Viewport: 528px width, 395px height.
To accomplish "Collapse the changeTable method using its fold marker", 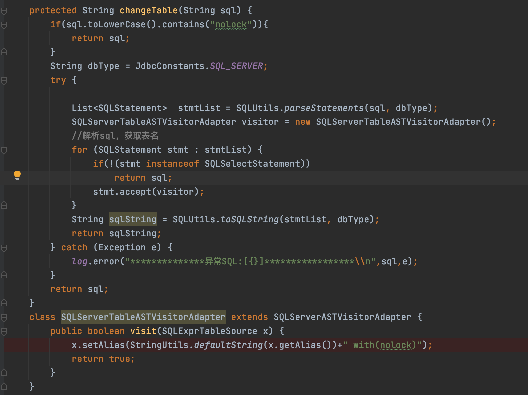I will (x=4, y=11).
